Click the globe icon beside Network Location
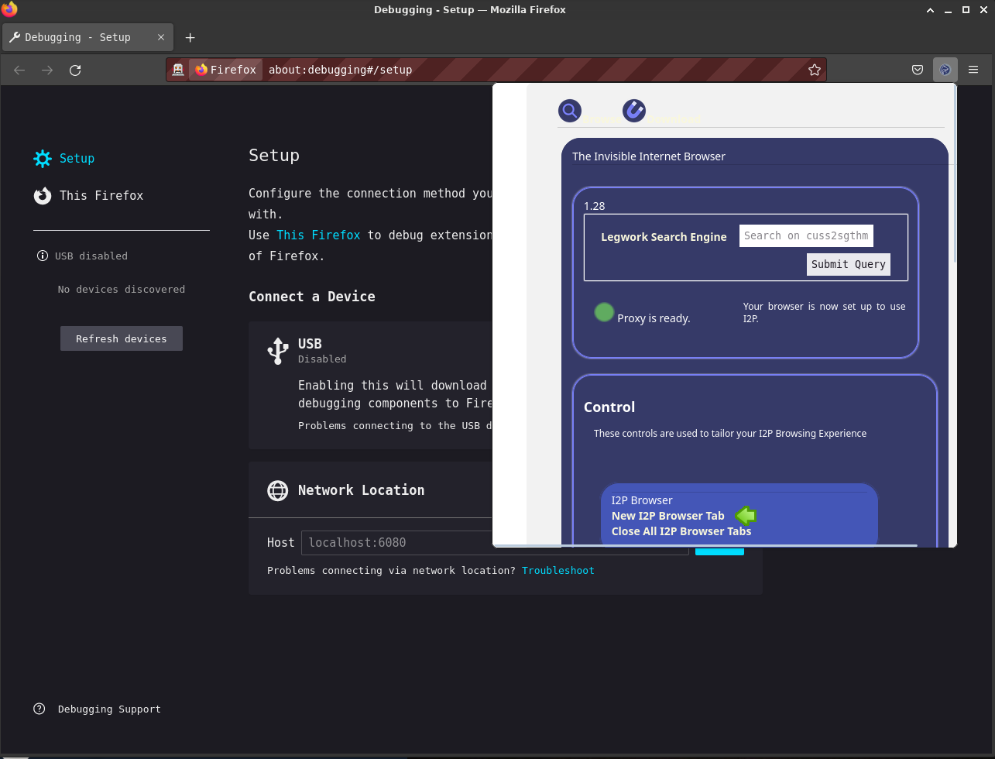 tap(278, 490)
